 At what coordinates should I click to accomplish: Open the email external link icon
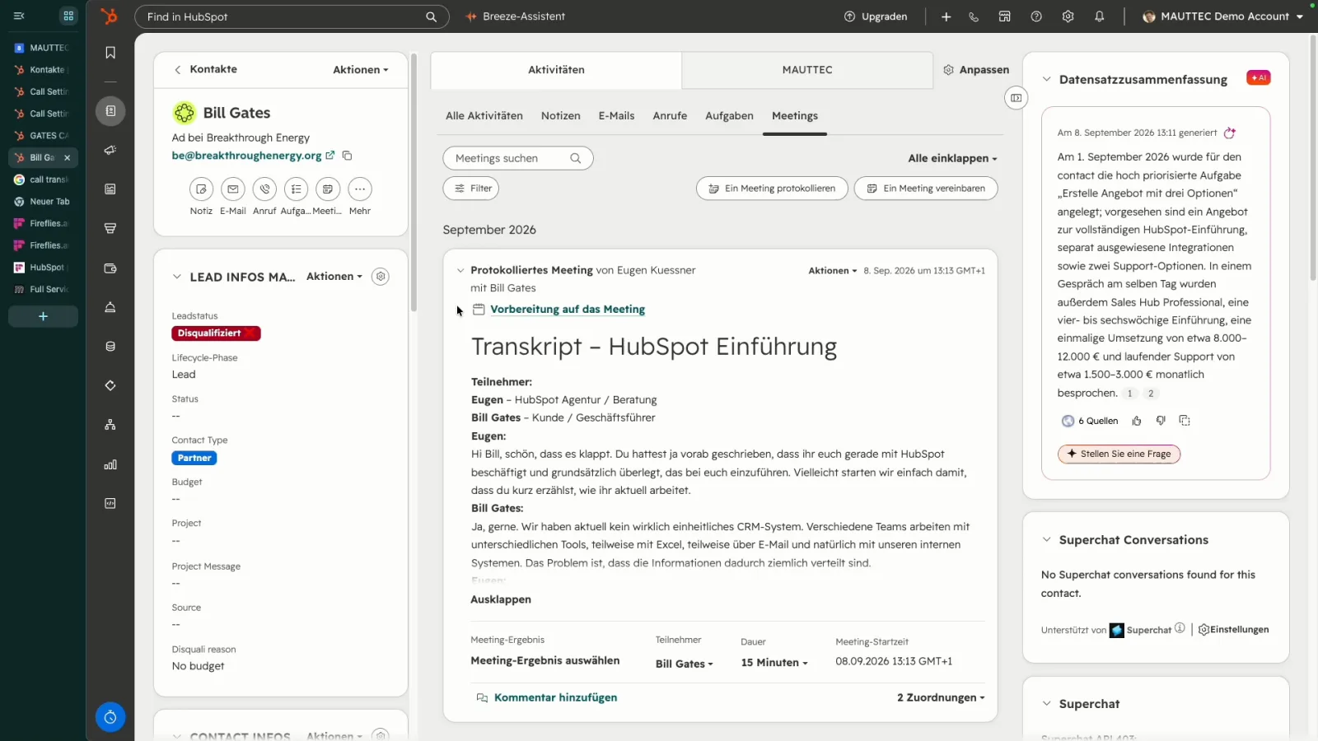tap(330, 155)
